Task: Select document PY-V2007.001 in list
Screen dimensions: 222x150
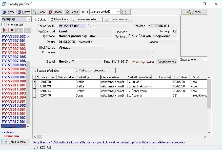Action: pyautogui.click(x=14, y=41)
